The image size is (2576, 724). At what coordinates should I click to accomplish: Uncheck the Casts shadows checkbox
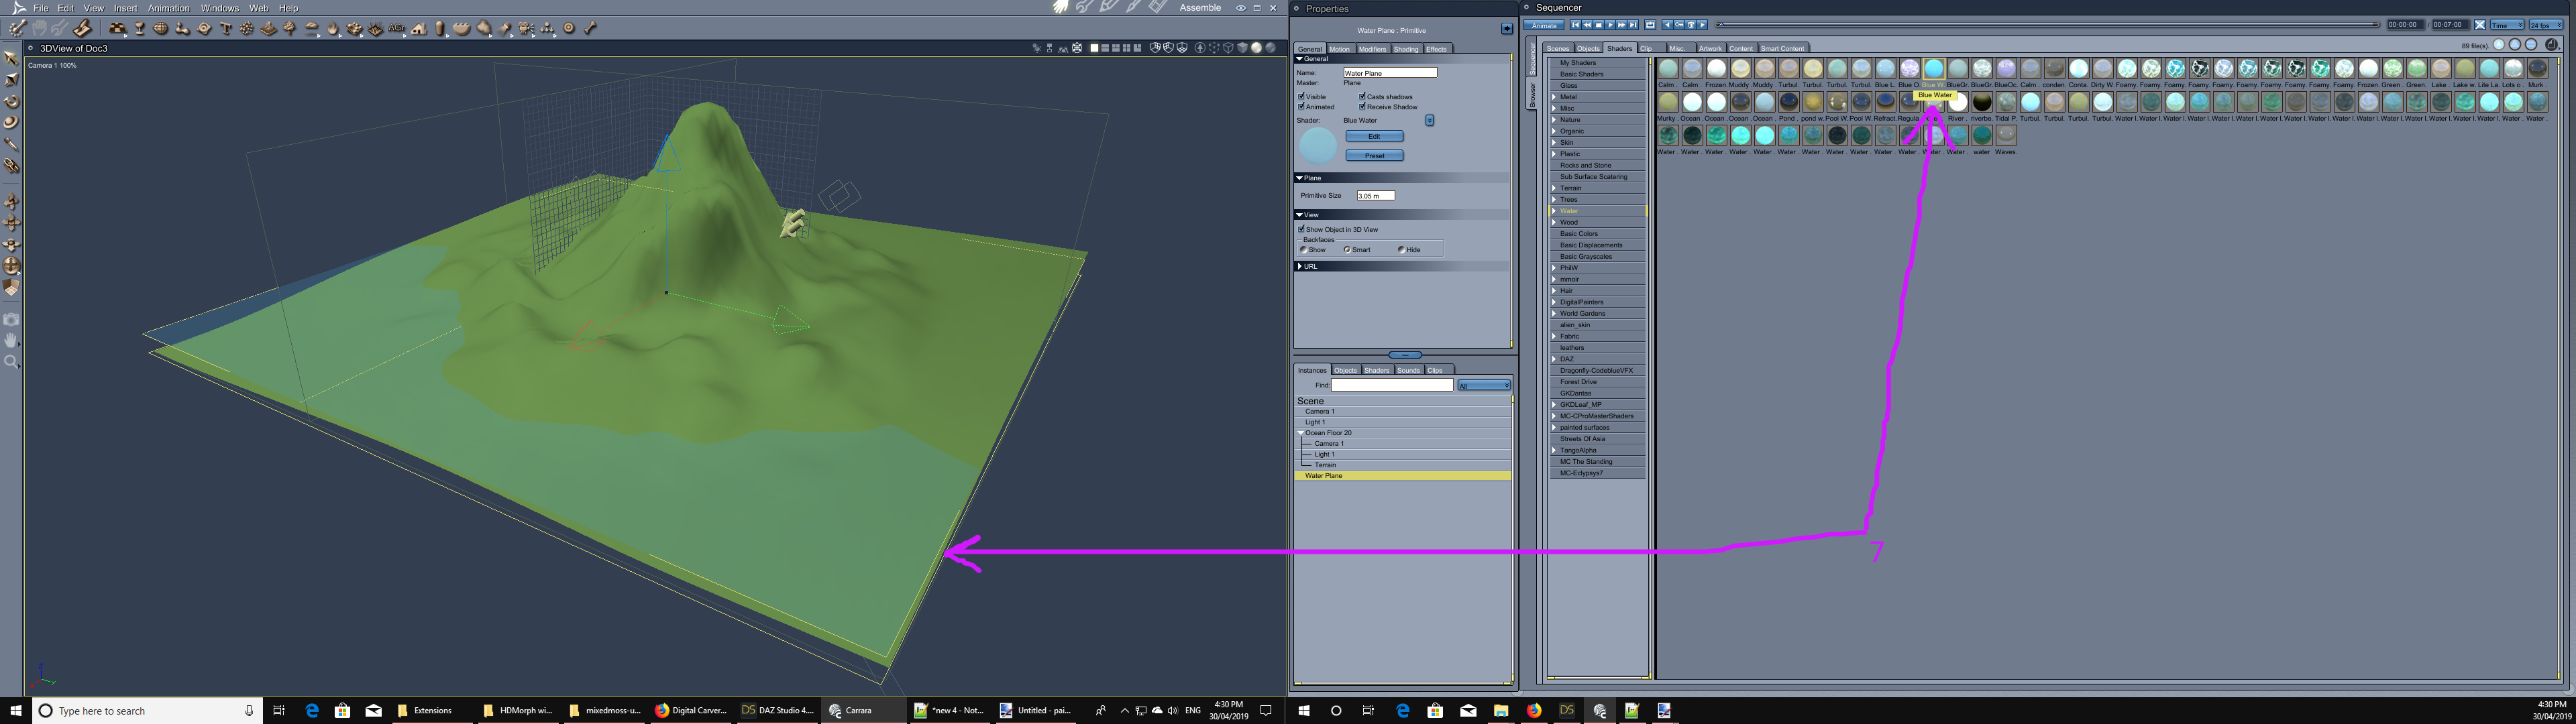coord(1363,96)
